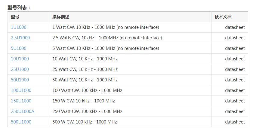Open the 2.5U1000 model link
The height and width of the screenshot is (140, 256).
pos(20,38)
